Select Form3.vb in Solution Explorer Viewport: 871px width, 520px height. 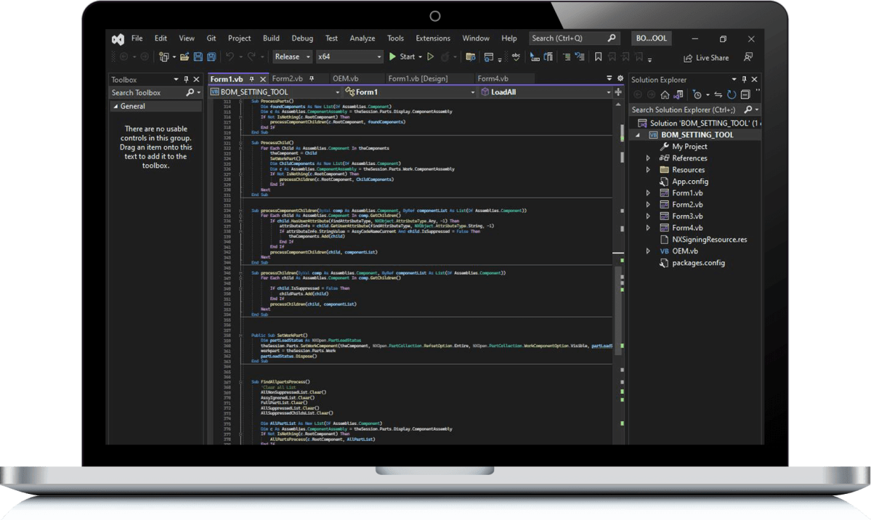687,216
